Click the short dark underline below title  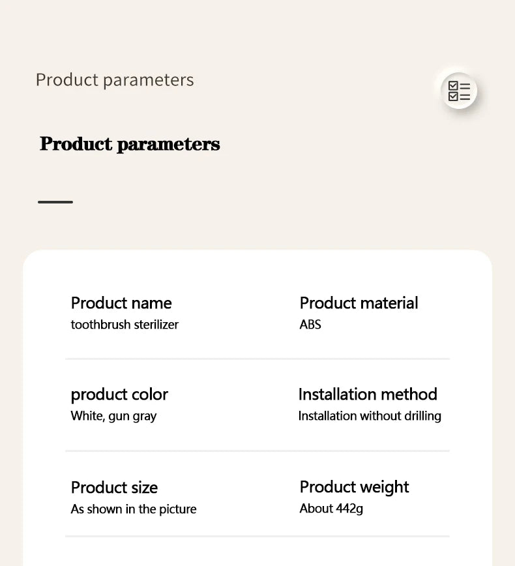click(x=55, y=202)
